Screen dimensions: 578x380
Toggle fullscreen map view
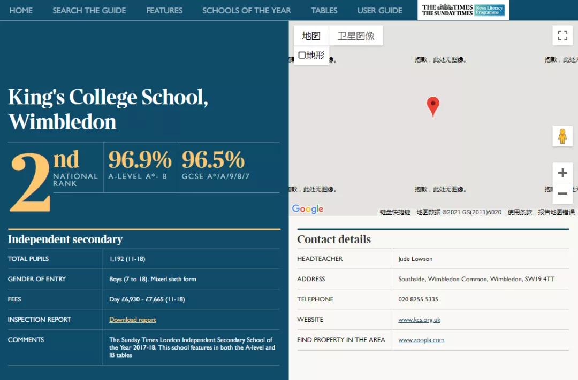pyautogui.click(x=562, y=35)
